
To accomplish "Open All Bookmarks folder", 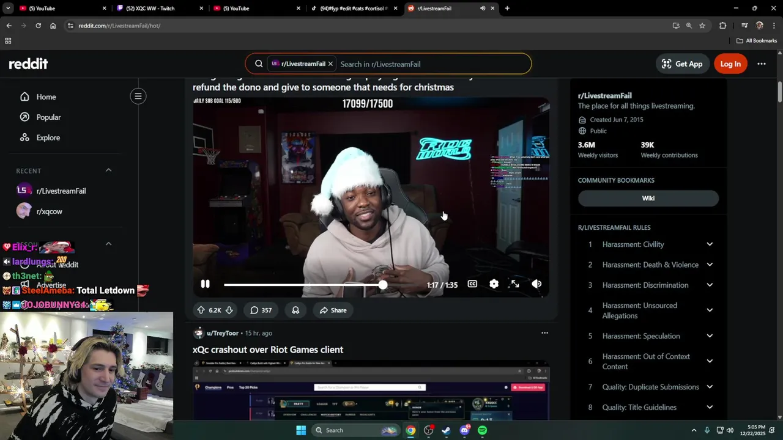I will click(757, 41).
